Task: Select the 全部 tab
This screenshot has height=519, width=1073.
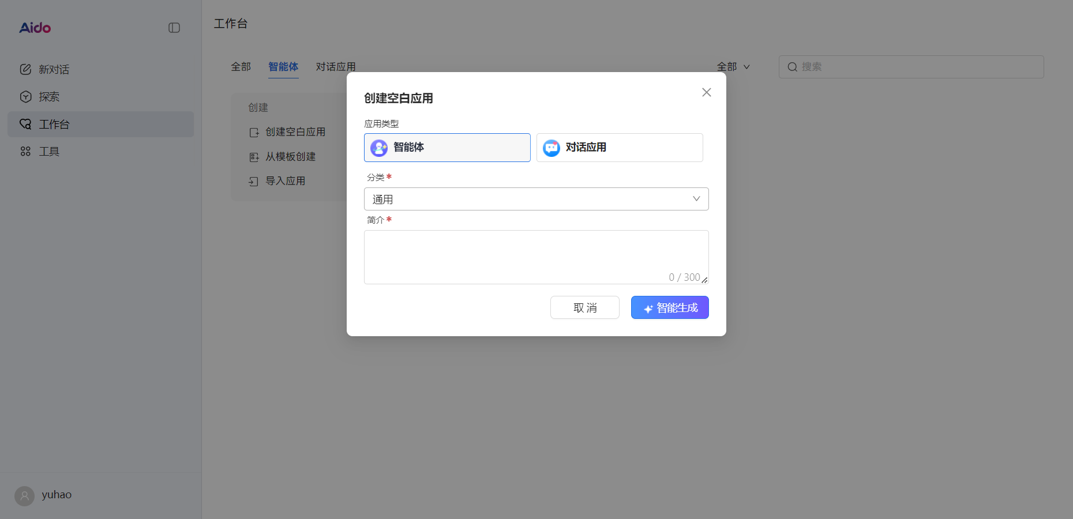Action: pos(241,67)
